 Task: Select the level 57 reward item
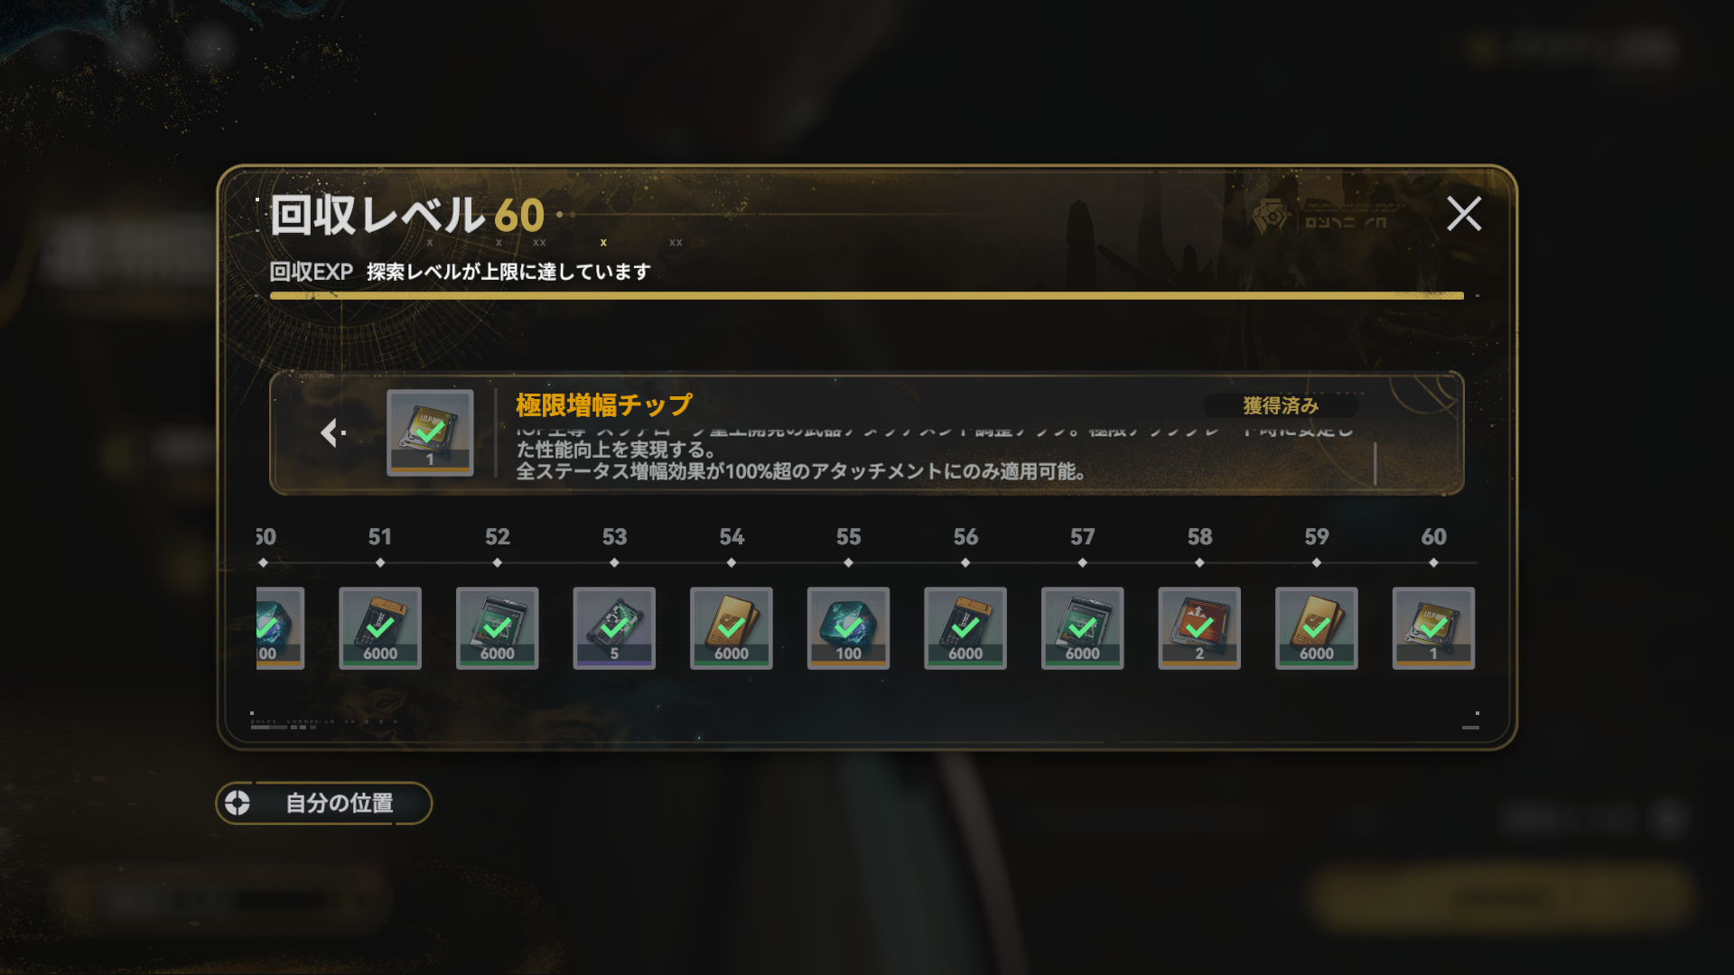click(1083, 628)
